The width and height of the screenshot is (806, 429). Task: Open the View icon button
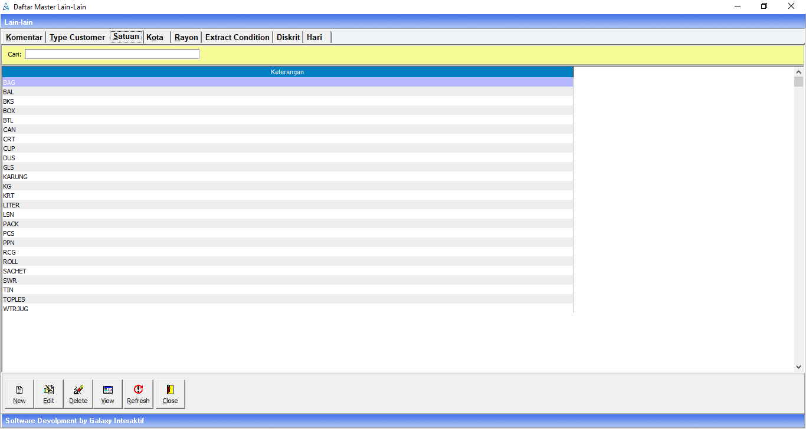point(107,394)
